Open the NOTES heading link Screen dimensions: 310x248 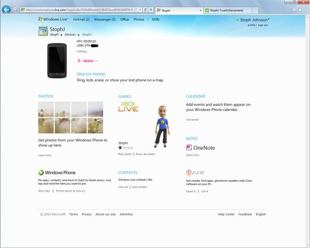coord(192,139)
